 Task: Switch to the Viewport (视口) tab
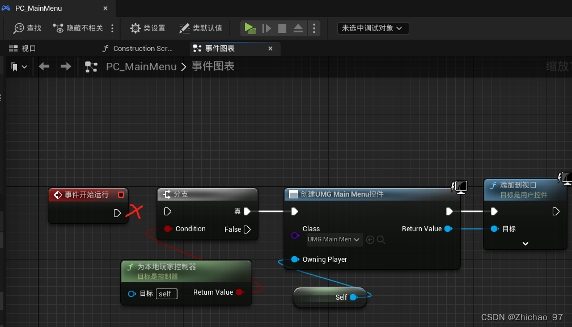click(23, 49)
